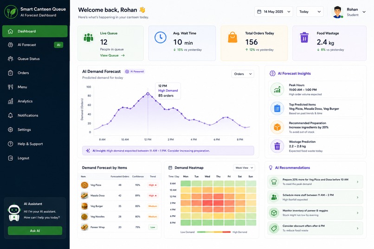Click the Smart Canteen Queue leaf logo
Image resolution: width=374 pixels, height=249 pixels.
[11, 12]
